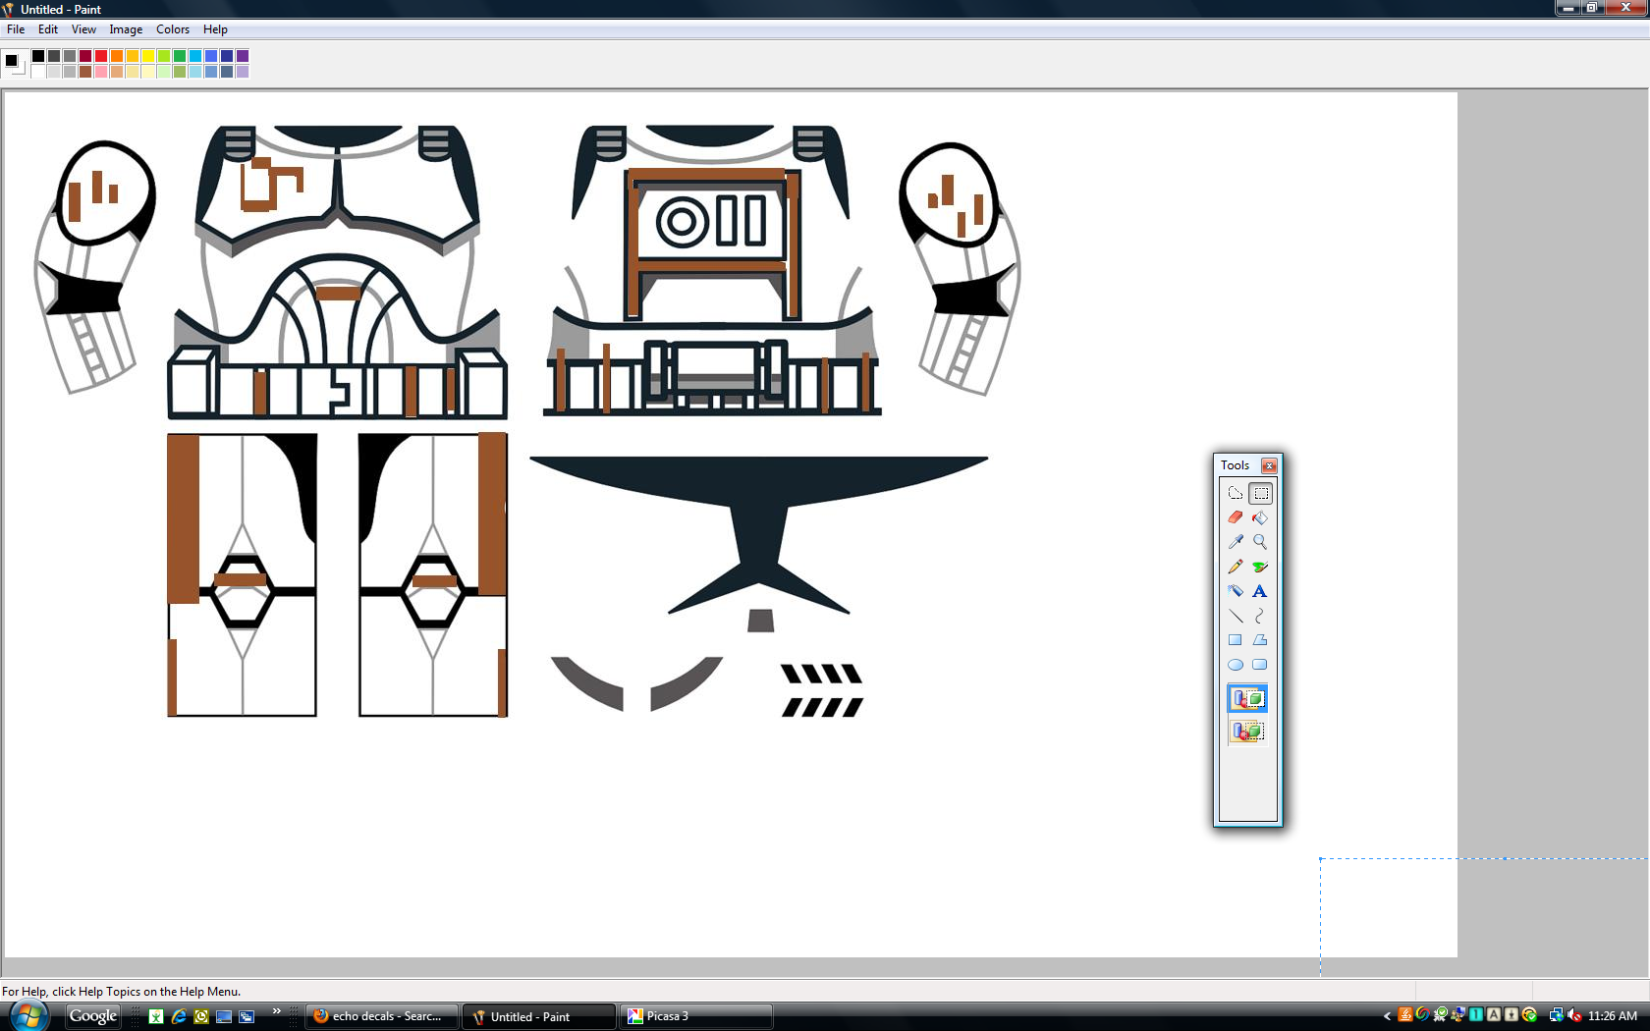Open the Help menu
Image resolution: width=1650 pixels, height=1031 pixels.
tap(215, 29)
